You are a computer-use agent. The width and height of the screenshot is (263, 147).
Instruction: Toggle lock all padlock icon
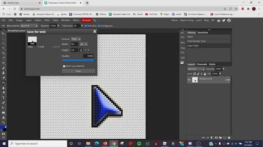pyautogui.click(x=205, y=73)
